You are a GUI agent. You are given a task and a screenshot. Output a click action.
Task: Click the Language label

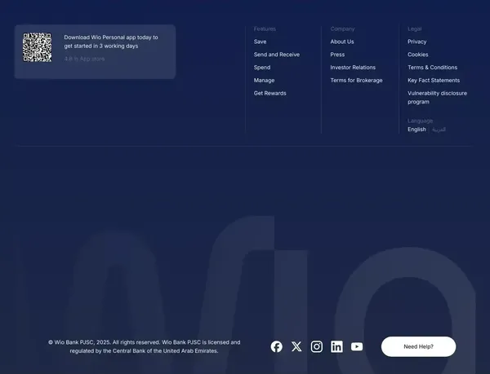coord(420,121)
